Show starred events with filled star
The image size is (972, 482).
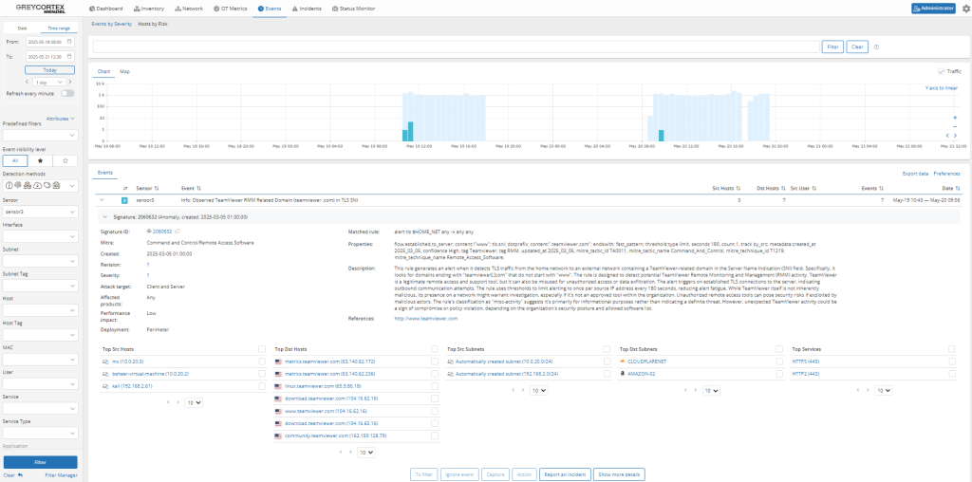pos(39,161)
